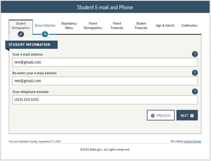Open help icon for Re-enter your e-mail address
Screen dimensions: 211x161
click(x=195, y=73)
